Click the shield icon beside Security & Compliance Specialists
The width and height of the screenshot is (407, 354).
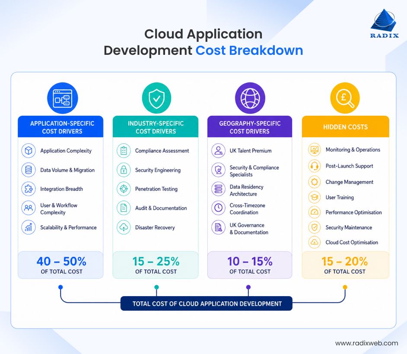(218, 170)
